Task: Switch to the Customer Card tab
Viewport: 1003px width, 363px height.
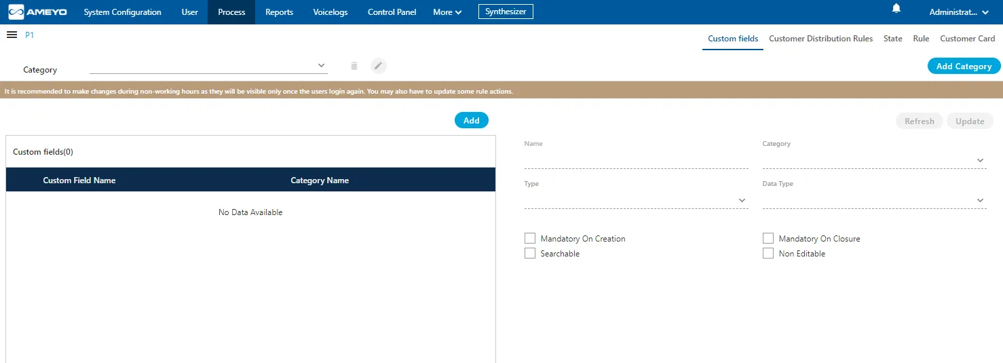Action: (x=967, y=39)
